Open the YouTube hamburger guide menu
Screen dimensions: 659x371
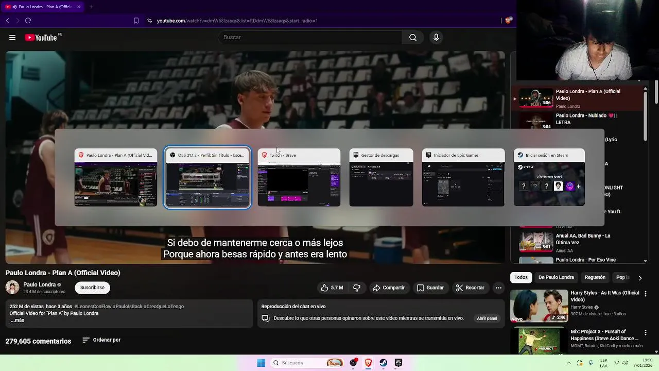(12, 38)
